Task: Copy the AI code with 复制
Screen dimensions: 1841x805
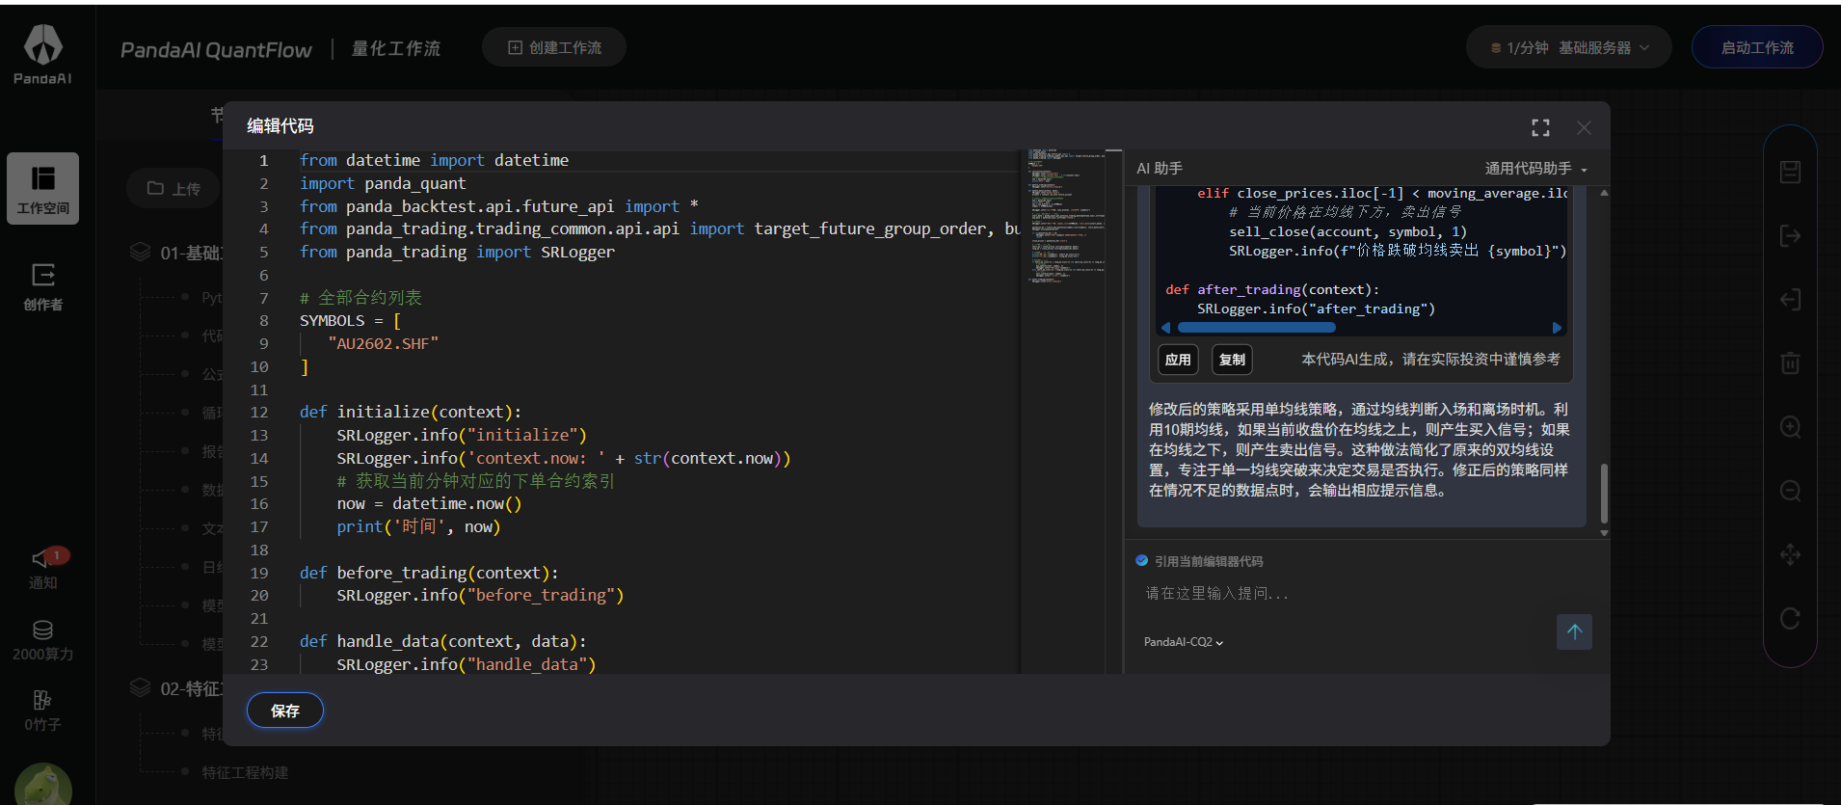Action: pos(1232,360)
